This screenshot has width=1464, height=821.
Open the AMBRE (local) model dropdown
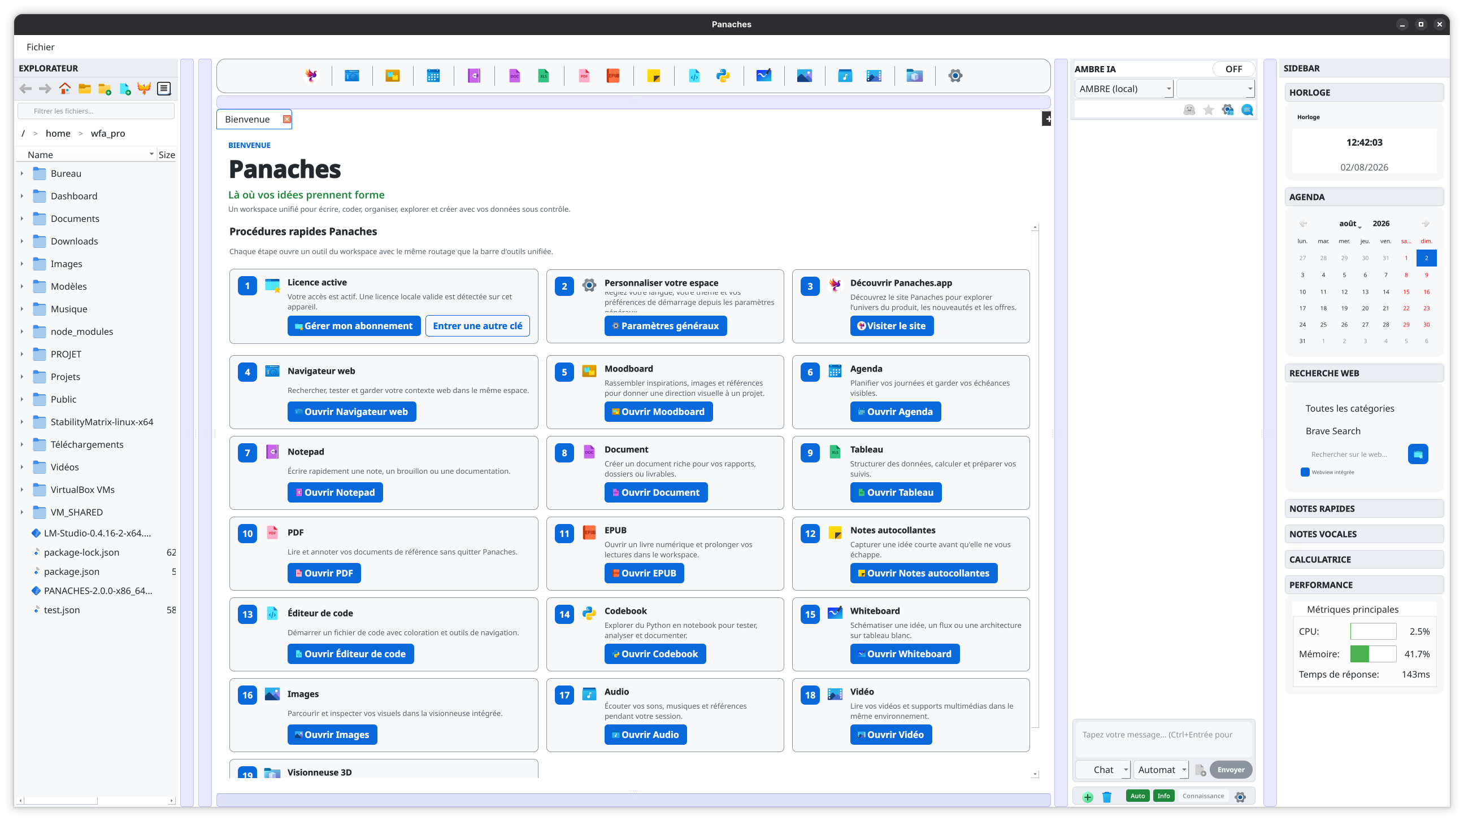pos(1124,89)
